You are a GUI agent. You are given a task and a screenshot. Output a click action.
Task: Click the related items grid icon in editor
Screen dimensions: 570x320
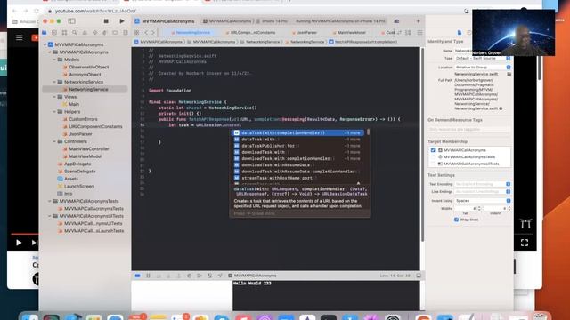pyautogui.click(x=136, y=33)
